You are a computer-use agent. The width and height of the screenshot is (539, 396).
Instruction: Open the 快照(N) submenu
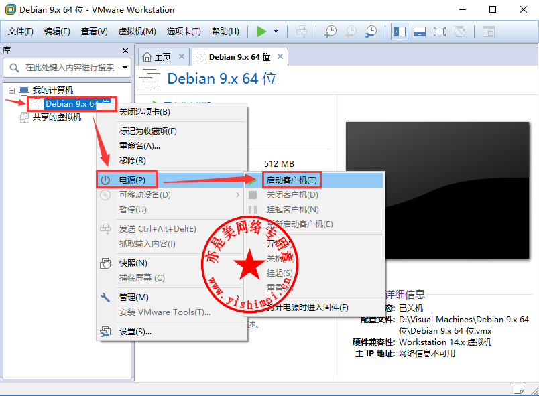click(x=172, y=263)
